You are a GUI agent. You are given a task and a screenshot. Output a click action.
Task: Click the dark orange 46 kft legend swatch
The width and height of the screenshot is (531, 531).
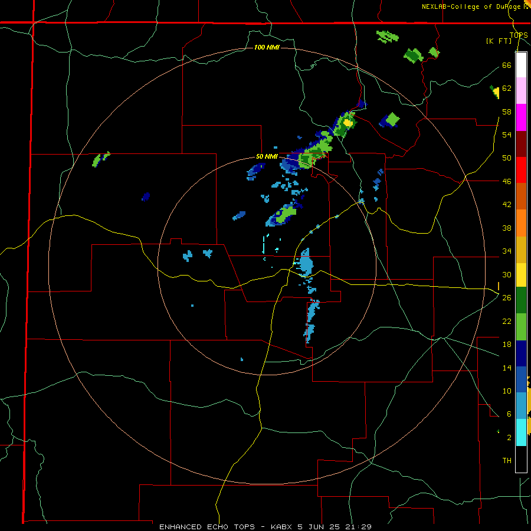521,196
